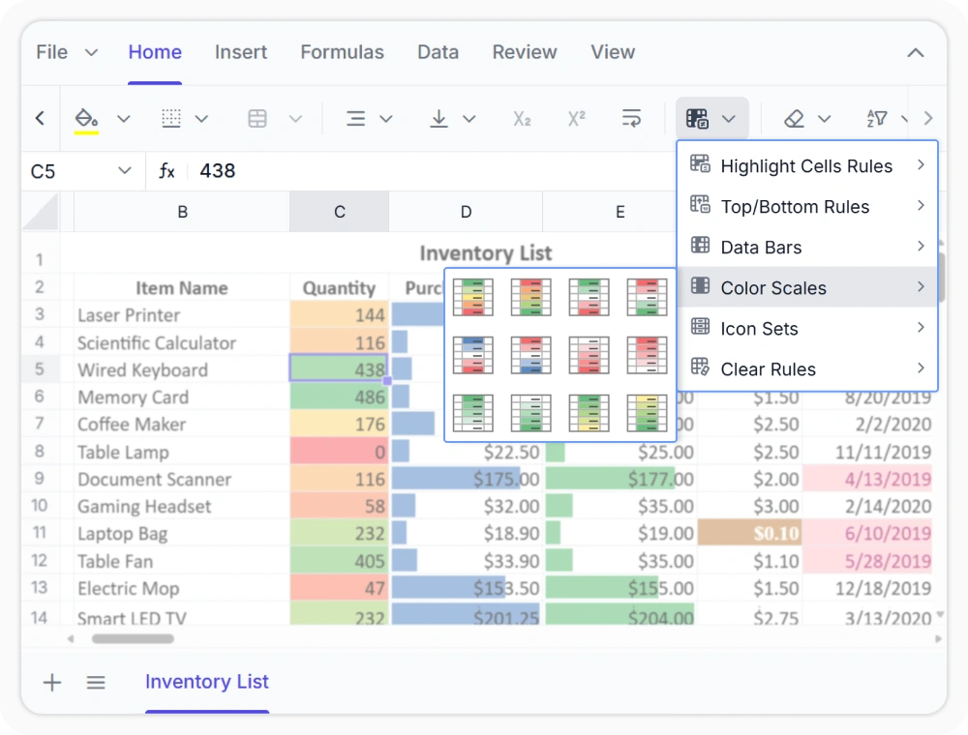This screenshot has width=968, height=735.
Task: Click the sort and filter icon
Action: (877, 118)
